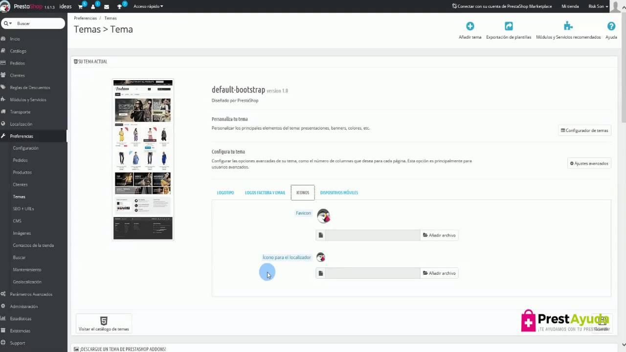Switch to the Logotipo tab
The width and height of the screenshot is (626, 352).
click(225, 193)
